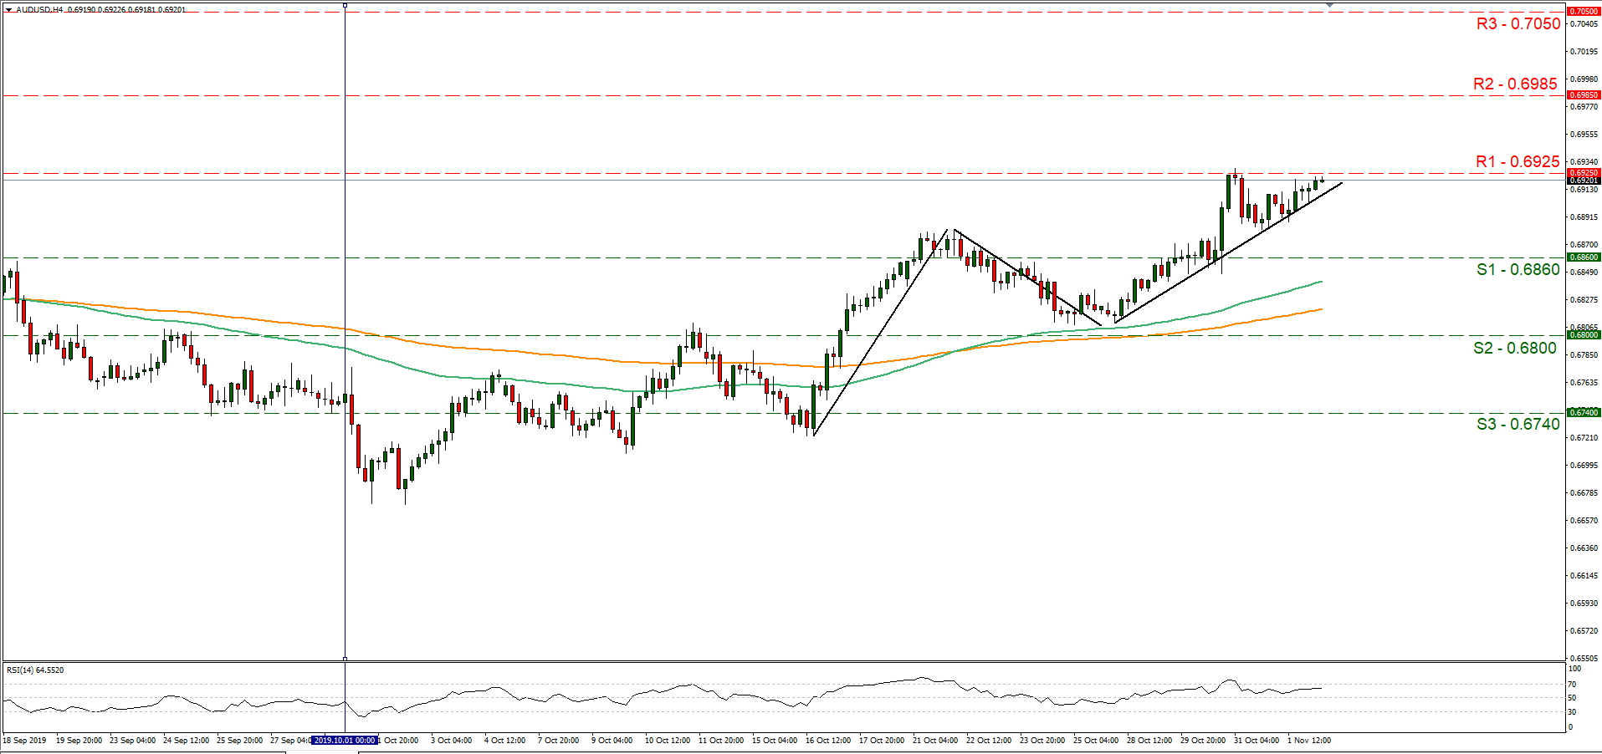Viewport: 1602px width, 754px height.
Task: Click the green 0.68600 price tag
Action: 1584,257
